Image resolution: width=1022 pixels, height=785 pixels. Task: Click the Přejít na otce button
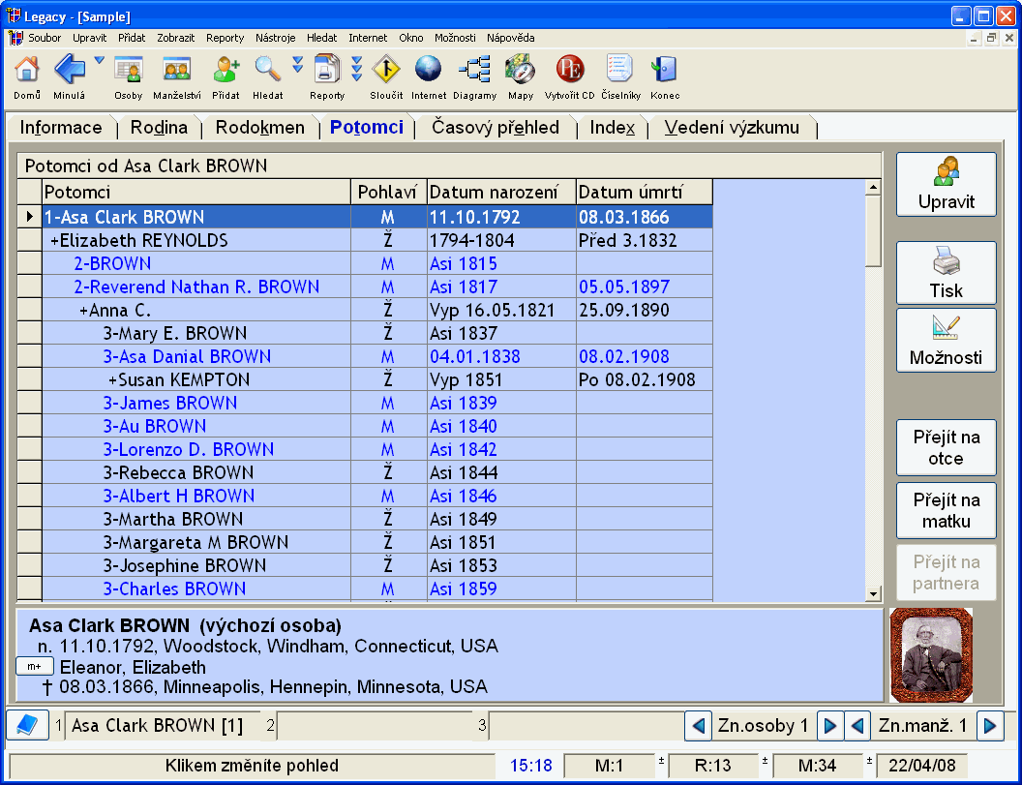click(946, 448)
